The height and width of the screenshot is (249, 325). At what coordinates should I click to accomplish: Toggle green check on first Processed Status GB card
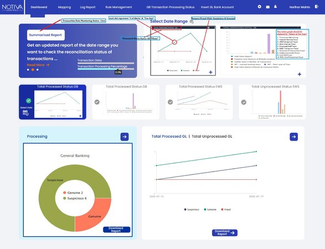click(29, 101)
